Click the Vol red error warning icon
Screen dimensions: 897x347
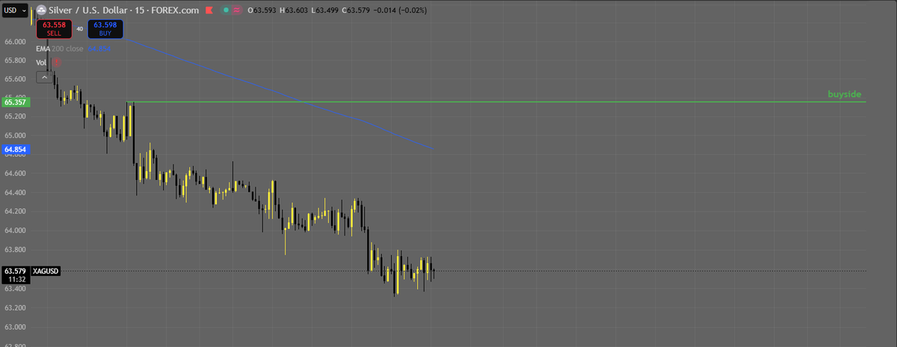(56, 63)
